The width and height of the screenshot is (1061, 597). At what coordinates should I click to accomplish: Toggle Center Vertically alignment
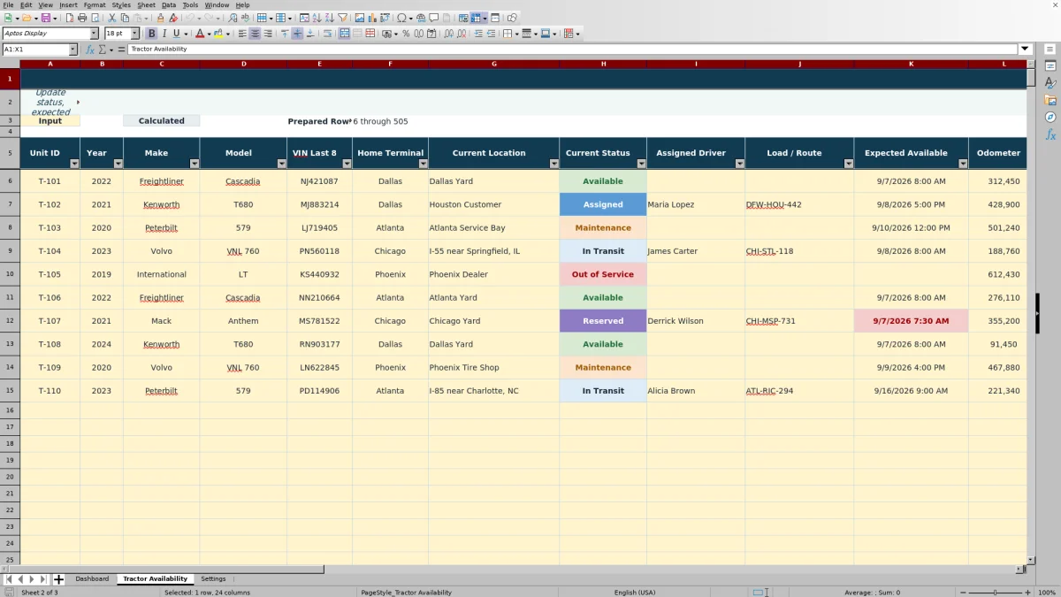coord(297,34)
